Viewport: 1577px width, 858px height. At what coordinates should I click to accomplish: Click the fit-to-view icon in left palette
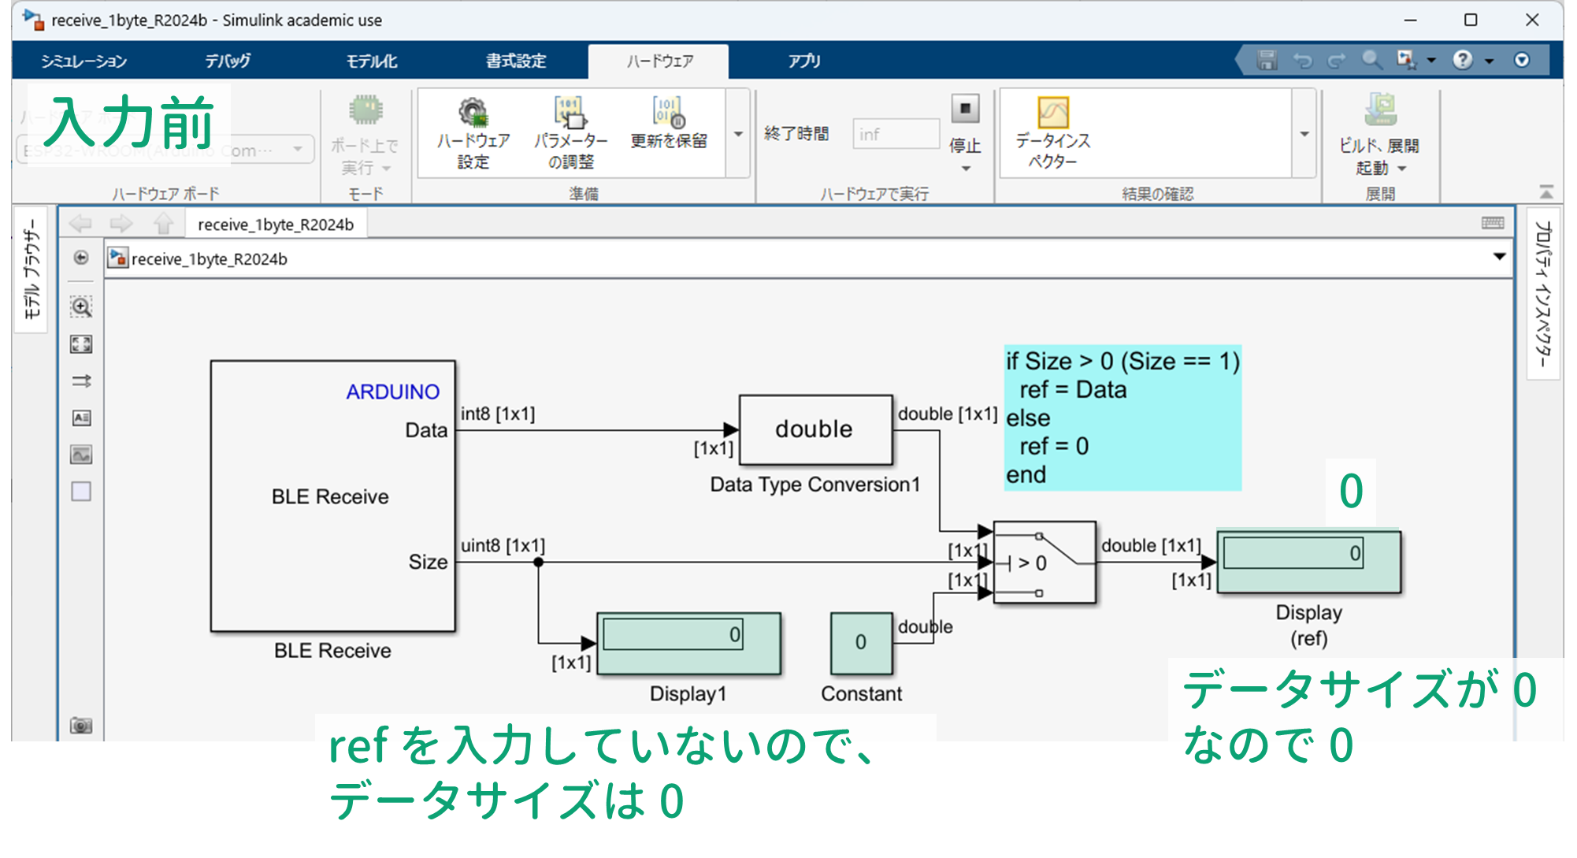tap(81, 344)
